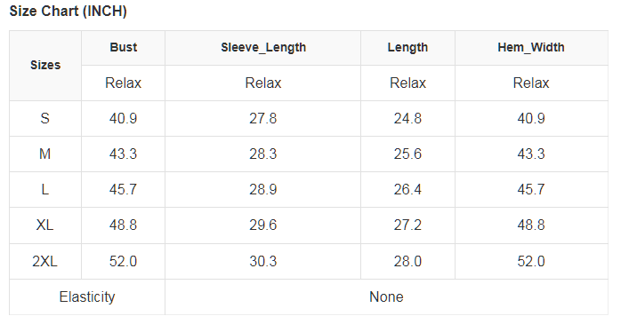Click the Hem_Width column header
This screenshot has width=629, height=324.
(x=531, y=48)
